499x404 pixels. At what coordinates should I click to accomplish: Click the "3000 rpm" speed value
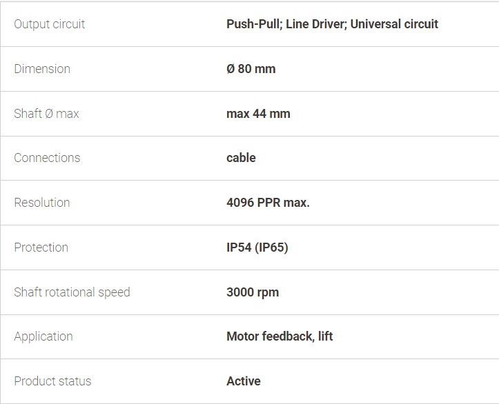tap(253, 292)
